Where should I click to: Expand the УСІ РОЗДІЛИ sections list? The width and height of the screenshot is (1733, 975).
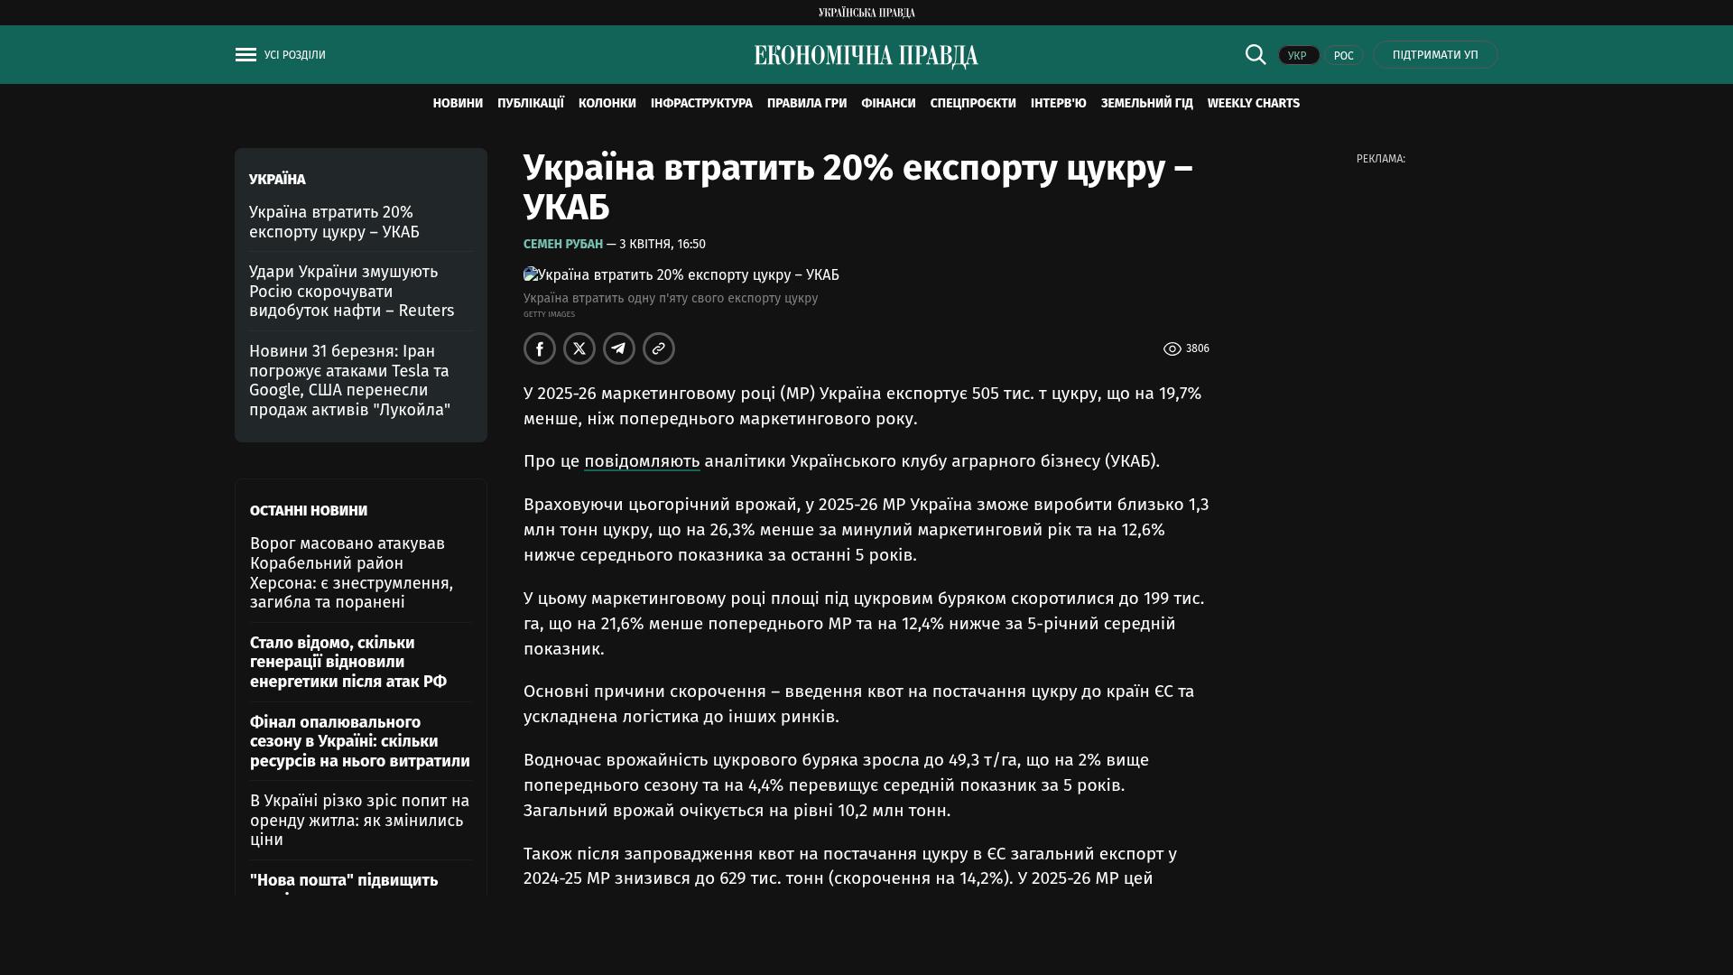(294, 55)
